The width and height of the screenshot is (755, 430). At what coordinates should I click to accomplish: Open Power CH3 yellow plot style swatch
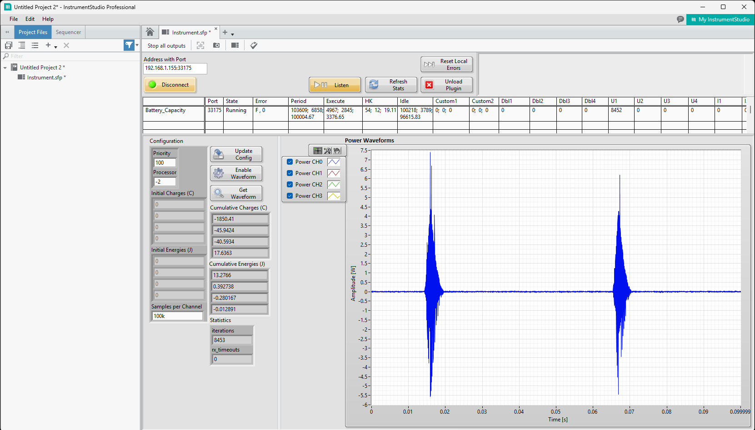click(x=334, y=196)
